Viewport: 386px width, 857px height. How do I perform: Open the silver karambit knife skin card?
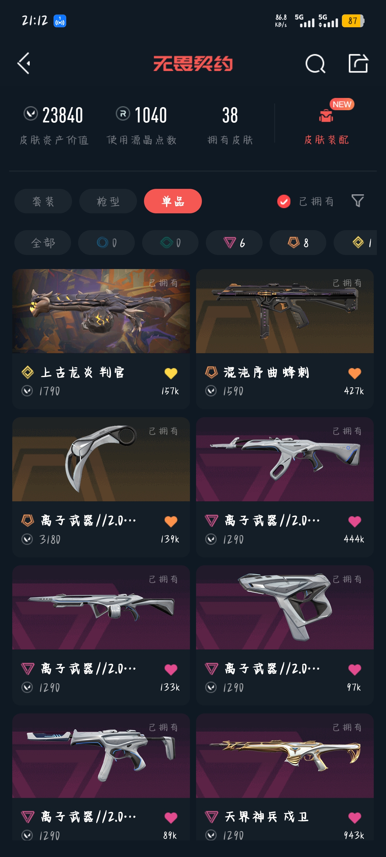[101, 487]
